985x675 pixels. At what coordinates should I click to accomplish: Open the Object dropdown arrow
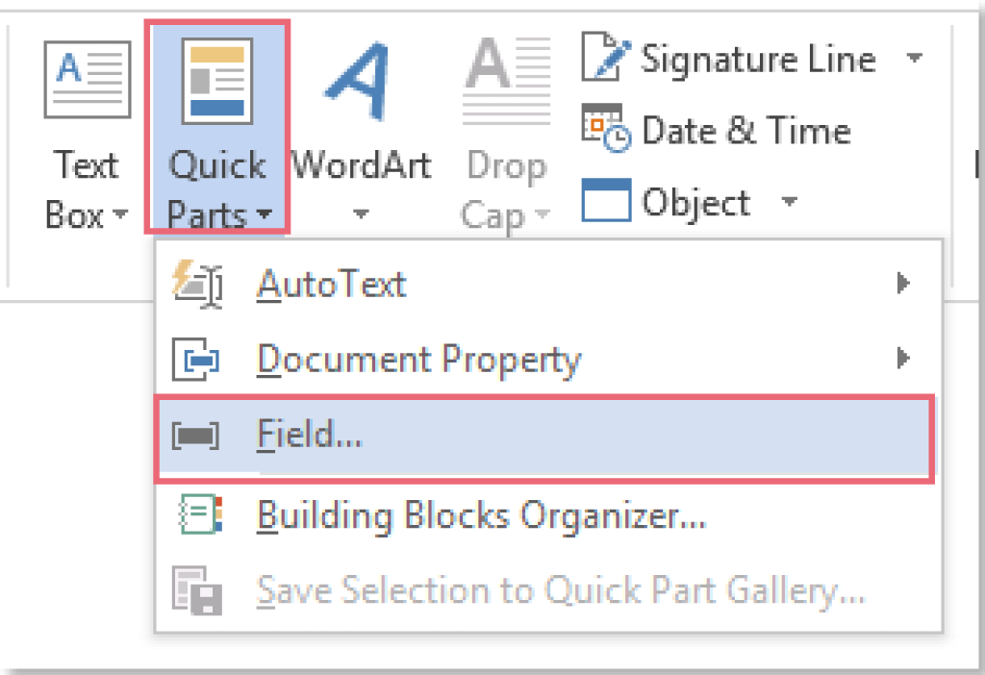tap(790, 203)
